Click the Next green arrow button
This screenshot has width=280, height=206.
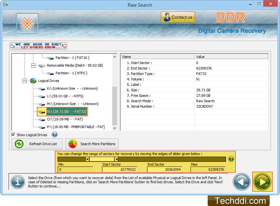pyautogui.click(x=262, y=182)
